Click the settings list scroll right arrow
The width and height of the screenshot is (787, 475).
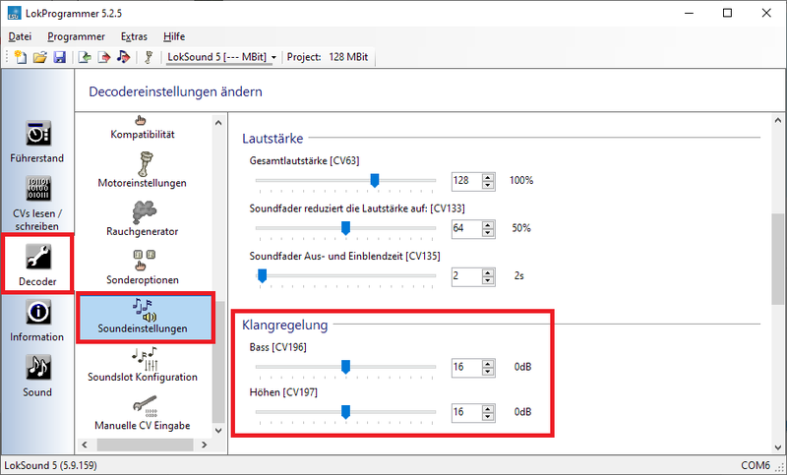pos(204,445)
